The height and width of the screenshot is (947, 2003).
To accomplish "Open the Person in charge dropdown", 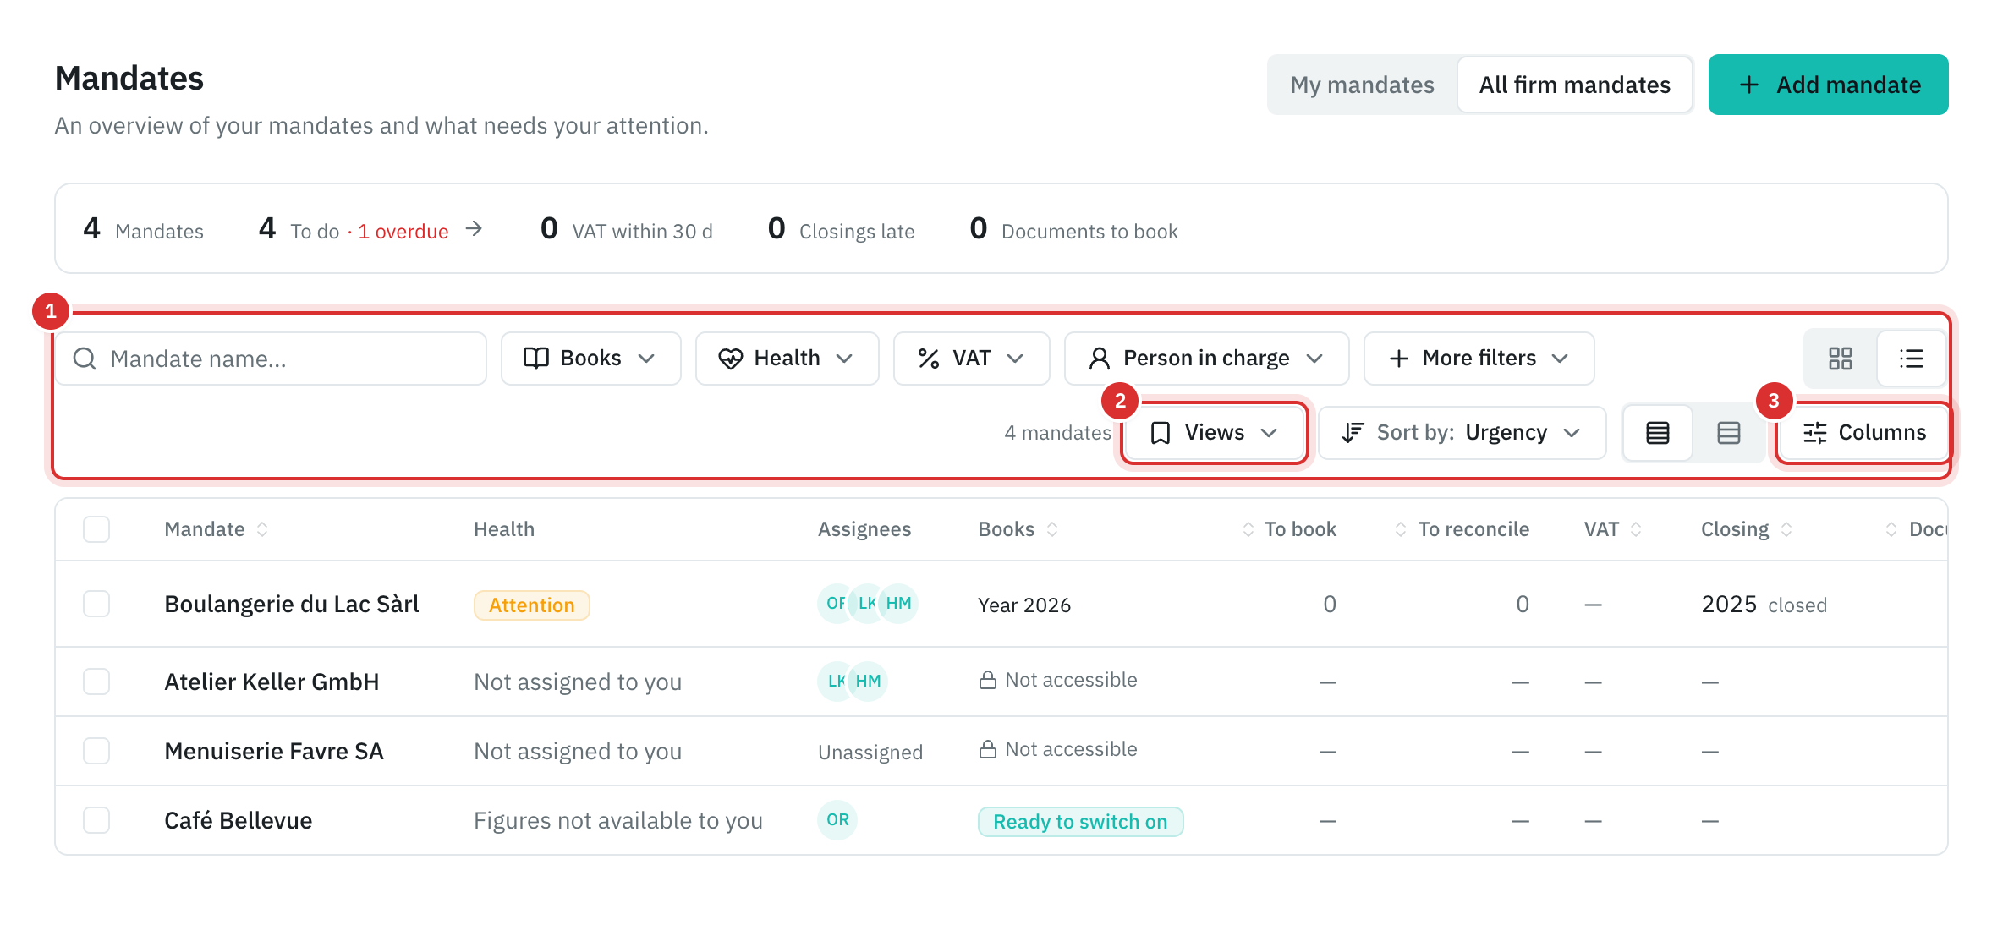I will point(1206,359).
